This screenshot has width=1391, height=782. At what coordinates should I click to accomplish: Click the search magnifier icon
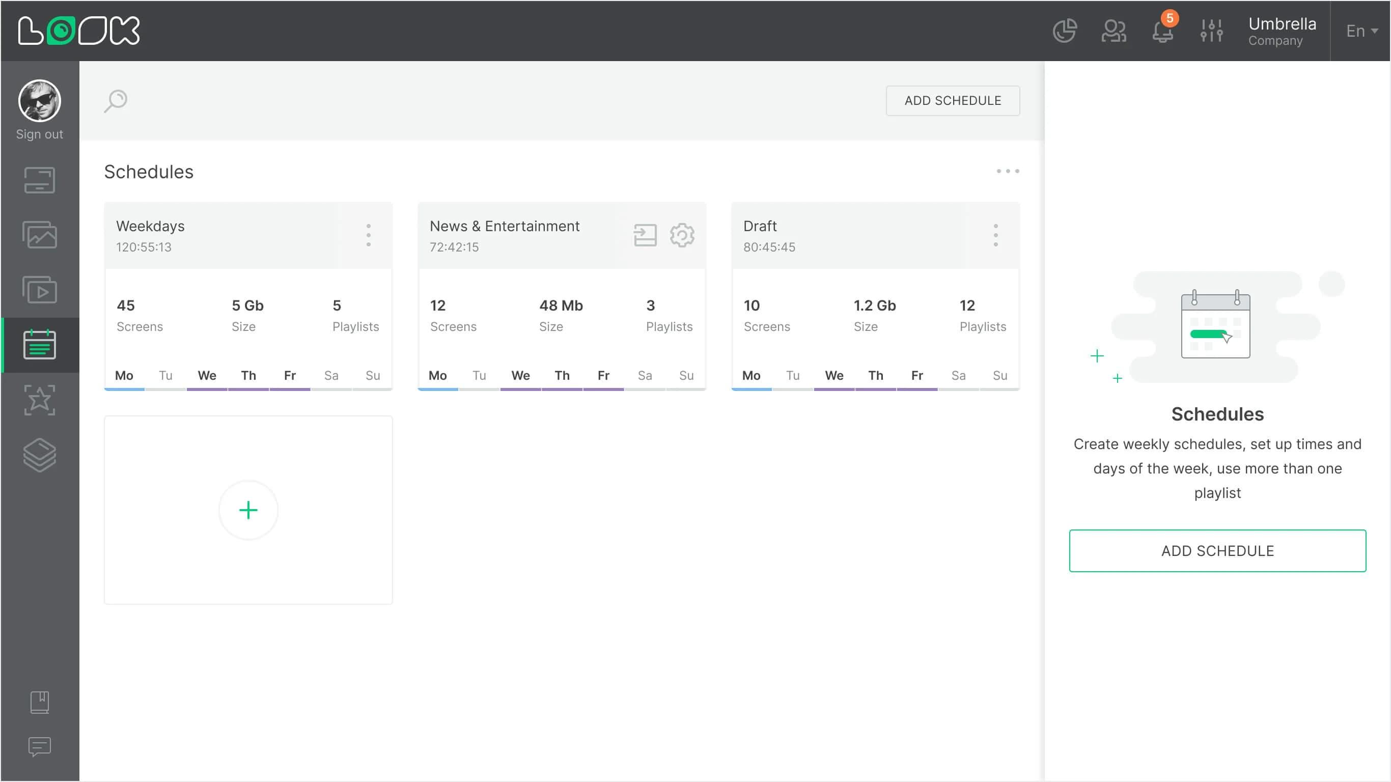(x=116, y=100)
